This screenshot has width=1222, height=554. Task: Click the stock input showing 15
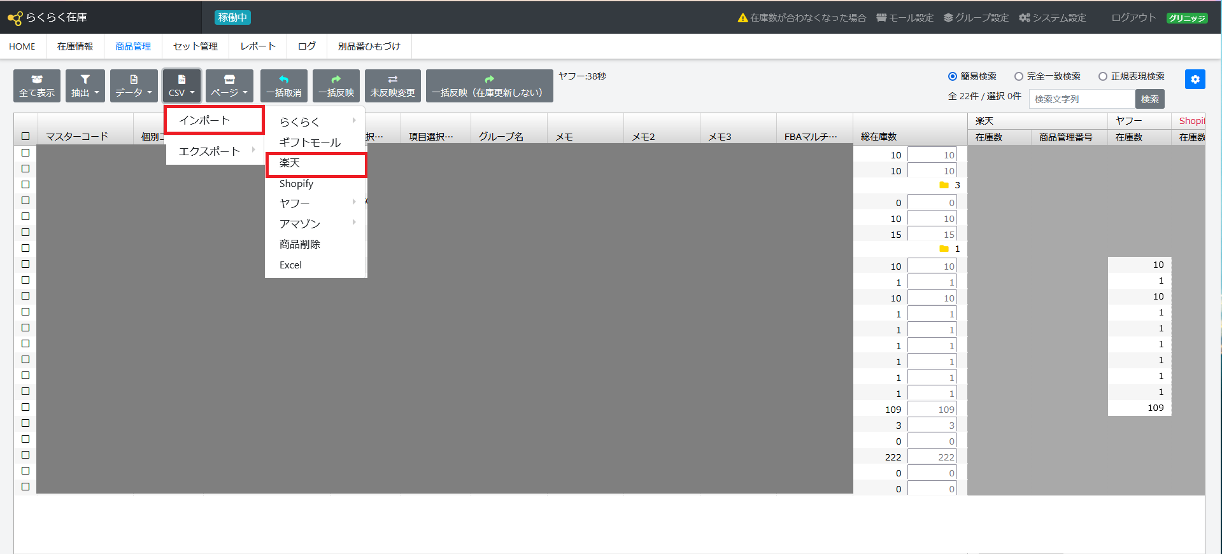[x=932, y=235]
